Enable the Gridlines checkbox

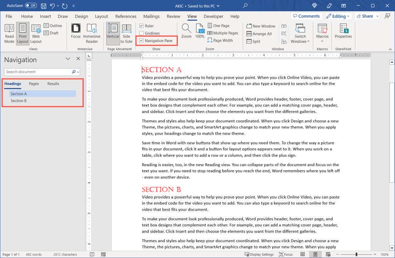click(142, 33)
